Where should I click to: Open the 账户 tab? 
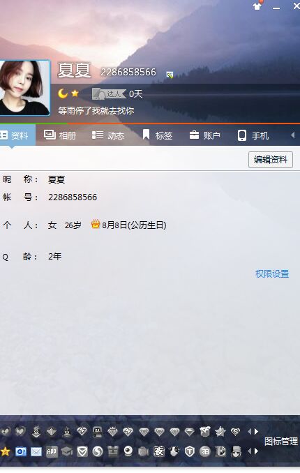point(204,135)
